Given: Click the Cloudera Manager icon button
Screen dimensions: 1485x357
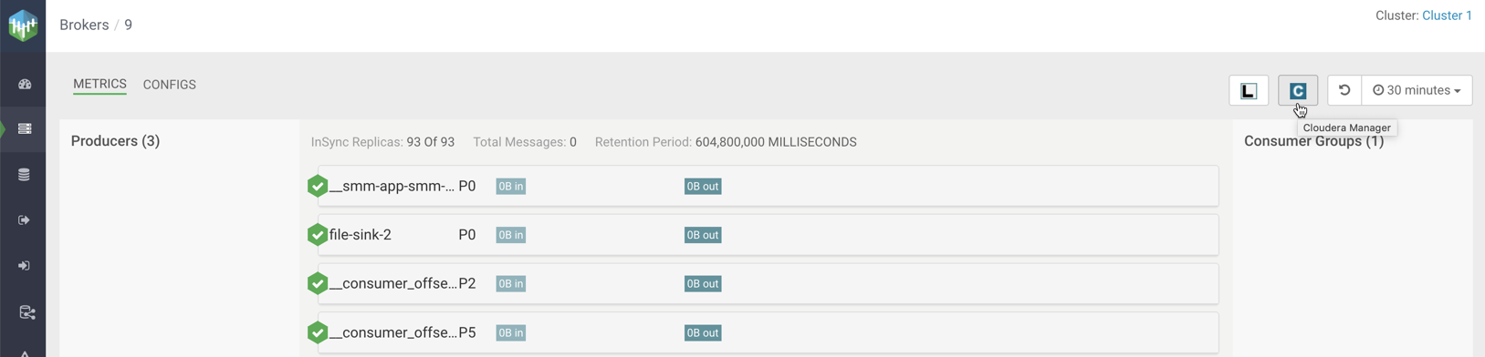Looking at the screenshot, I should point(1298,90).
